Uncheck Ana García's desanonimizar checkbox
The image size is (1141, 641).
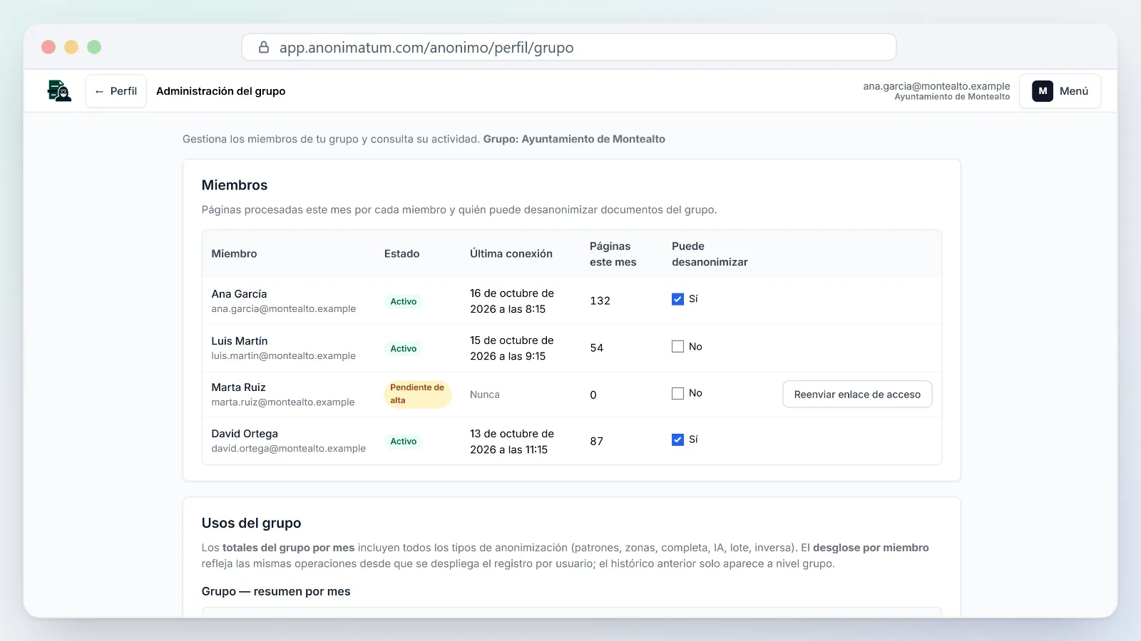coord(677,299)
